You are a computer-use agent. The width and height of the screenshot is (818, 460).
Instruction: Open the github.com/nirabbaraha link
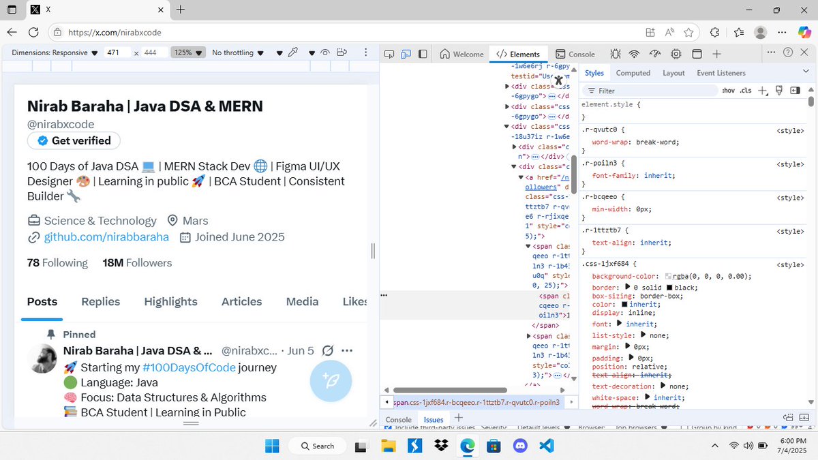(106, 237)
